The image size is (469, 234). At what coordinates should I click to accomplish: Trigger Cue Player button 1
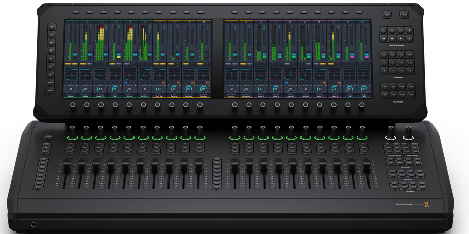point(384,62)
